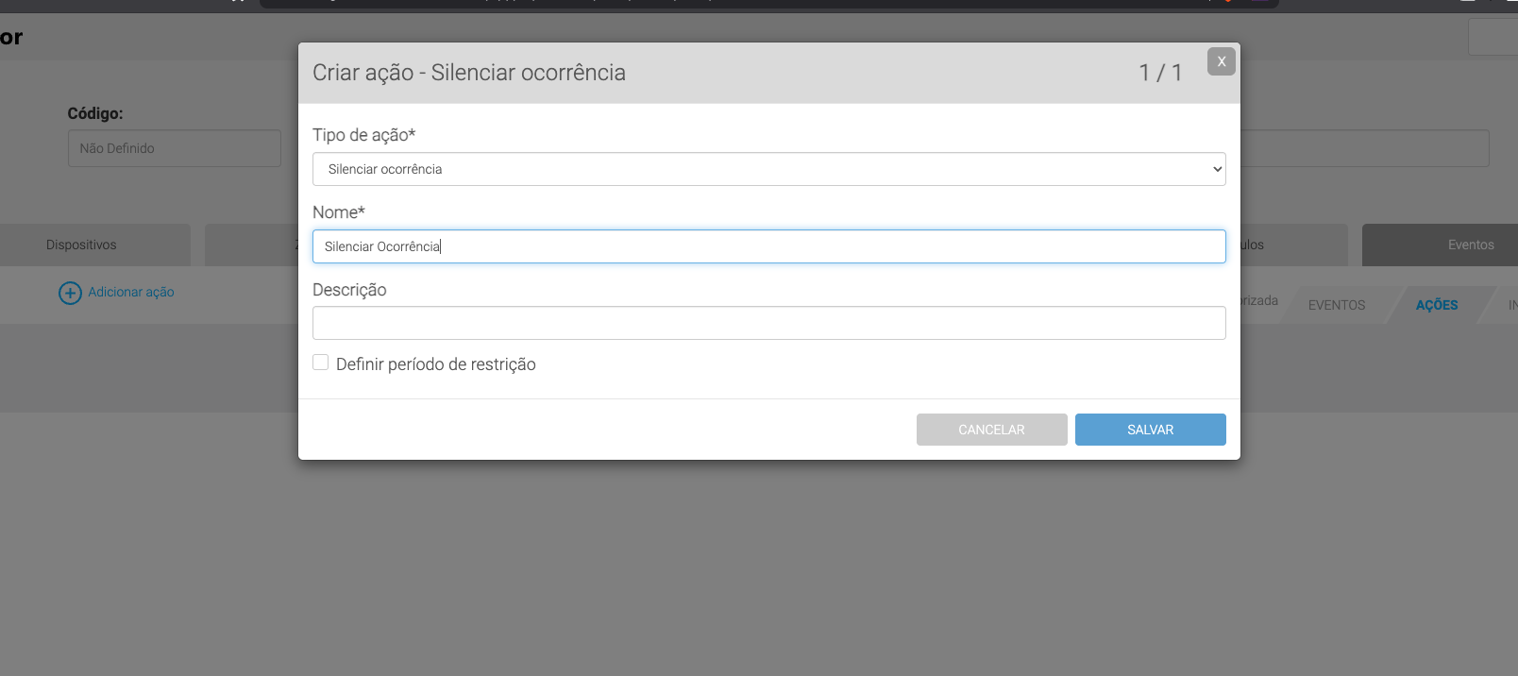1518x676 pixels.
Task: Select the partially hidden tab right of Dispositivos
Action: pos(251,245)
